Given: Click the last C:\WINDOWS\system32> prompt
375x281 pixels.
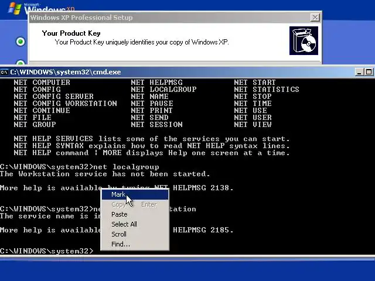Looking at the screenshot, I should (x=47, y=251).
